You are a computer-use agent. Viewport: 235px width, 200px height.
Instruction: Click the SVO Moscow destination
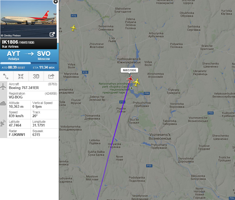pyautogui.click(x=44, y=55)
